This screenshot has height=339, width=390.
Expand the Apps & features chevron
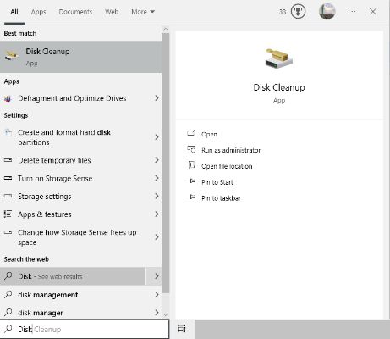157,214
